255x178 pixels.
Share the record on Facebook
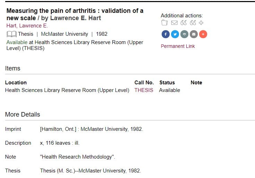click(165, 34)
